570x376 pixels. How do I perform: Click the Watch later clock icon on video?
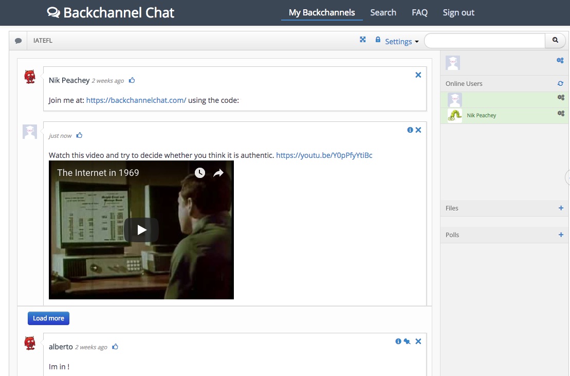tap(199, 173)
